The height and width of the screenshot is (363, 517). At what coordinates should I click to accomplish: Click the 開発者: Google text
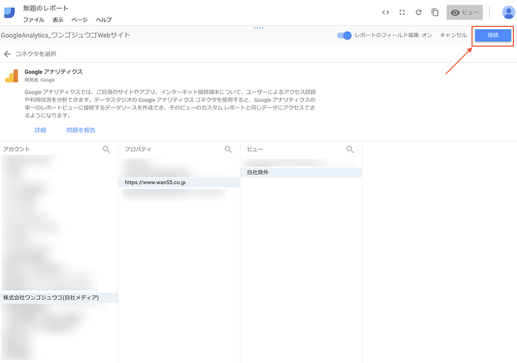[40, 80]
